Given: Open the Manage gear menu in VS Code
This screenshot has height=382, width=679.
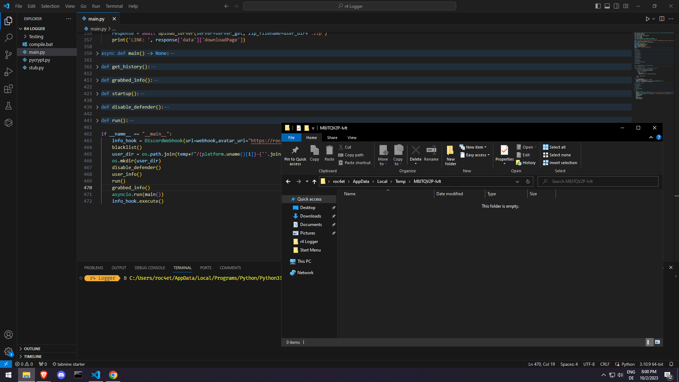Looking at the screenshot, I should click(8, 352).
